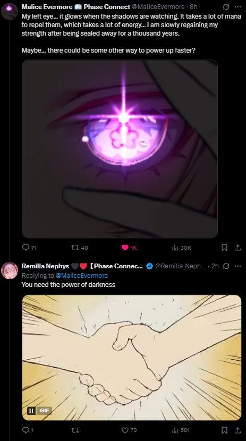Bookmark Remilia Nephys's reply
The height and width of the screenshot is (441, 246).
[x=224, y=430]
